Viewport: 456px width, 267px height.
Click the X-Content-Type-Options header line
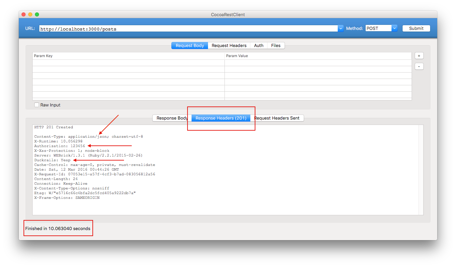(72, 188)
